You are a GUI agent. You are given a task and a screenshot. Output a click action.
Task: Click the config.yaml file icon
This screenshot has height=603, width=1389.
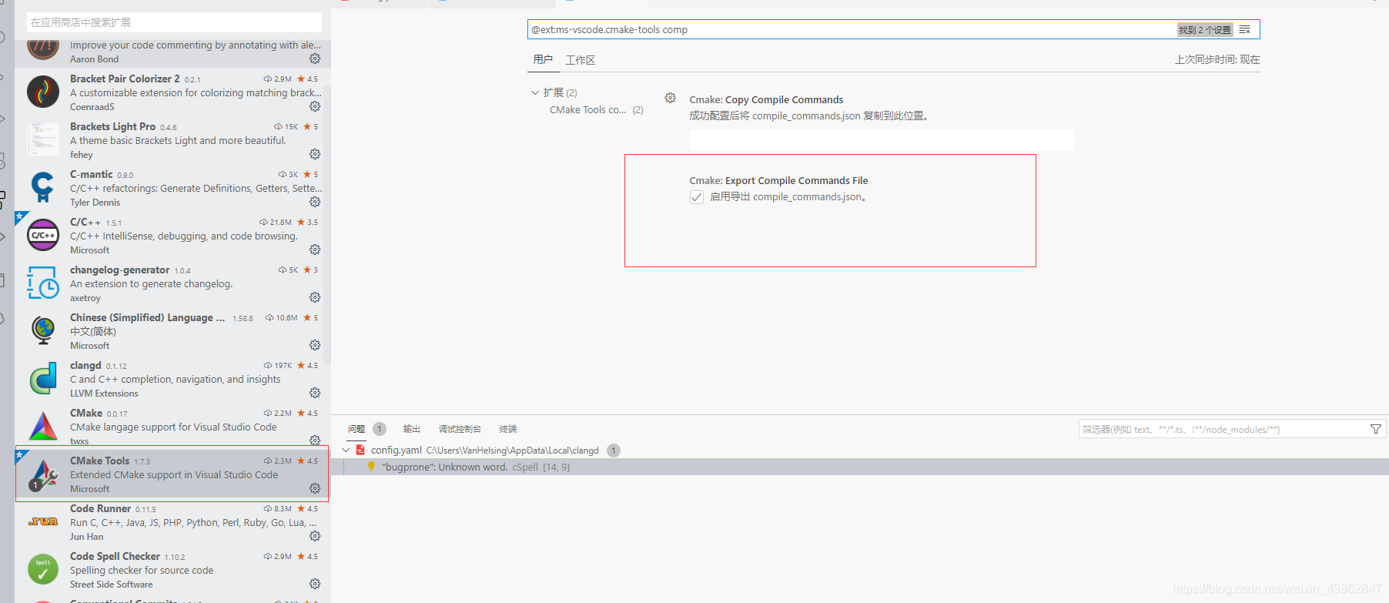coord(360,450)
